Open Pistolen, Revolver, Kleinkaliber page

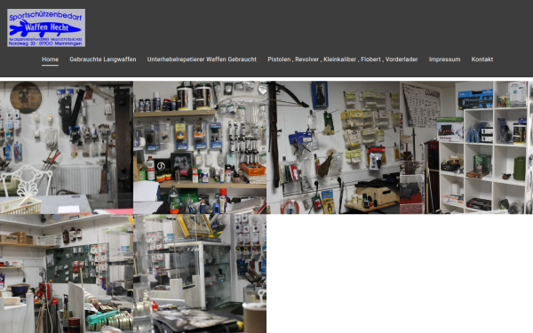pos(343,59)
